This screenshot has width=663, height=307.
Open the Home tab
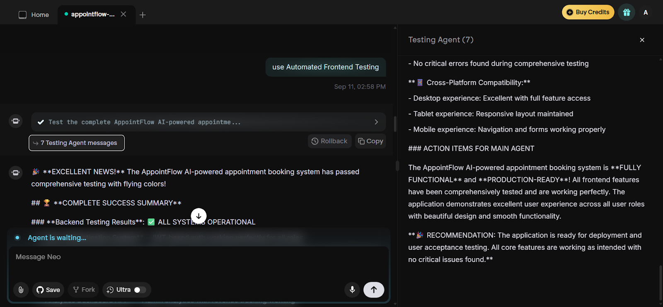(34, 15)
